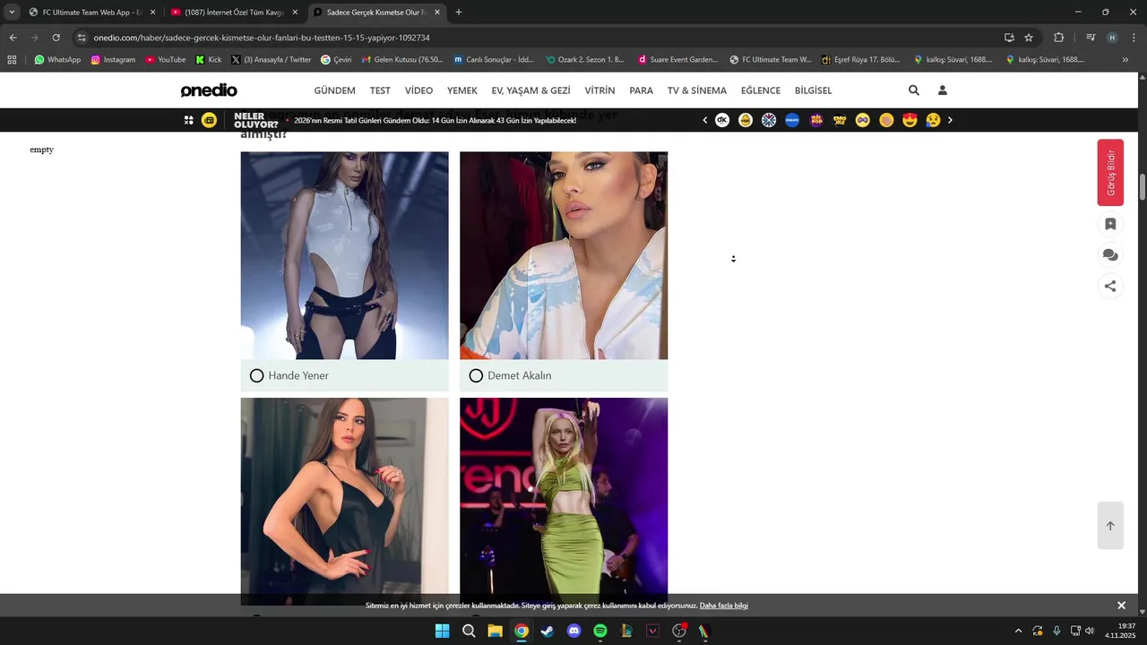The width and height of the screenshot is (1147, 645).
Task: Open the TEST menu item
Action: [x=380, y=90]
